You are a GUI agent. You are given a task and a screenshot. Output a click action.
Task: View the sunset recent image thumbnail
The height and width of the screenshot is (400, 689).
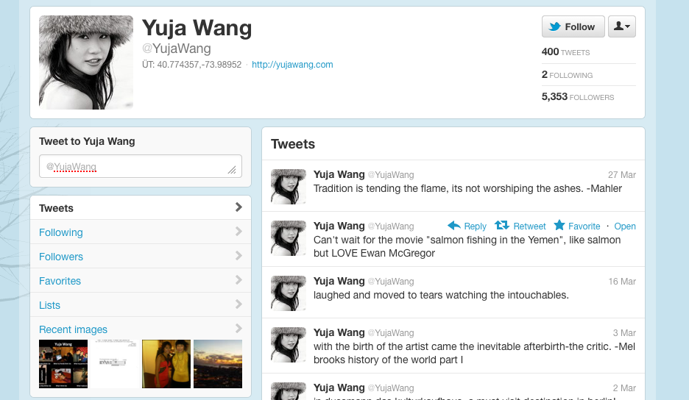[218, 364]
